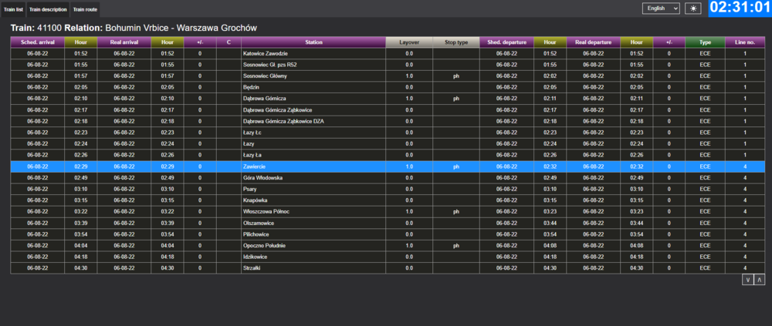Viewport: 772px width, 326px height.
Task: Select the Katowice Zawodzie station row
Action: click(x=313, y=53)
